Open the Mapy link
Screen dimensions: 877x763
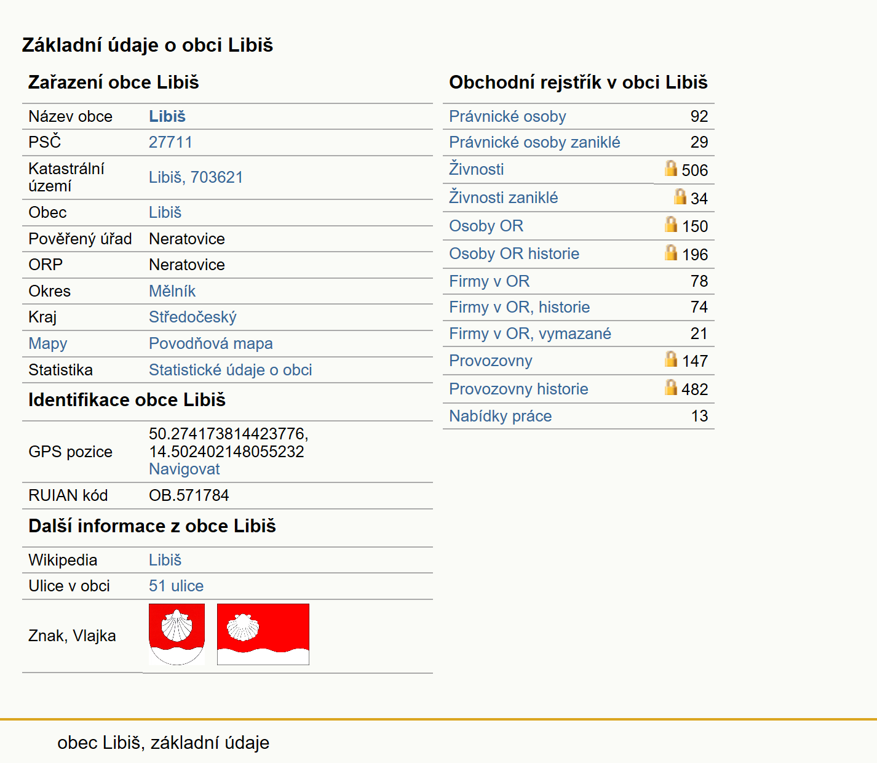pos(48,343)
